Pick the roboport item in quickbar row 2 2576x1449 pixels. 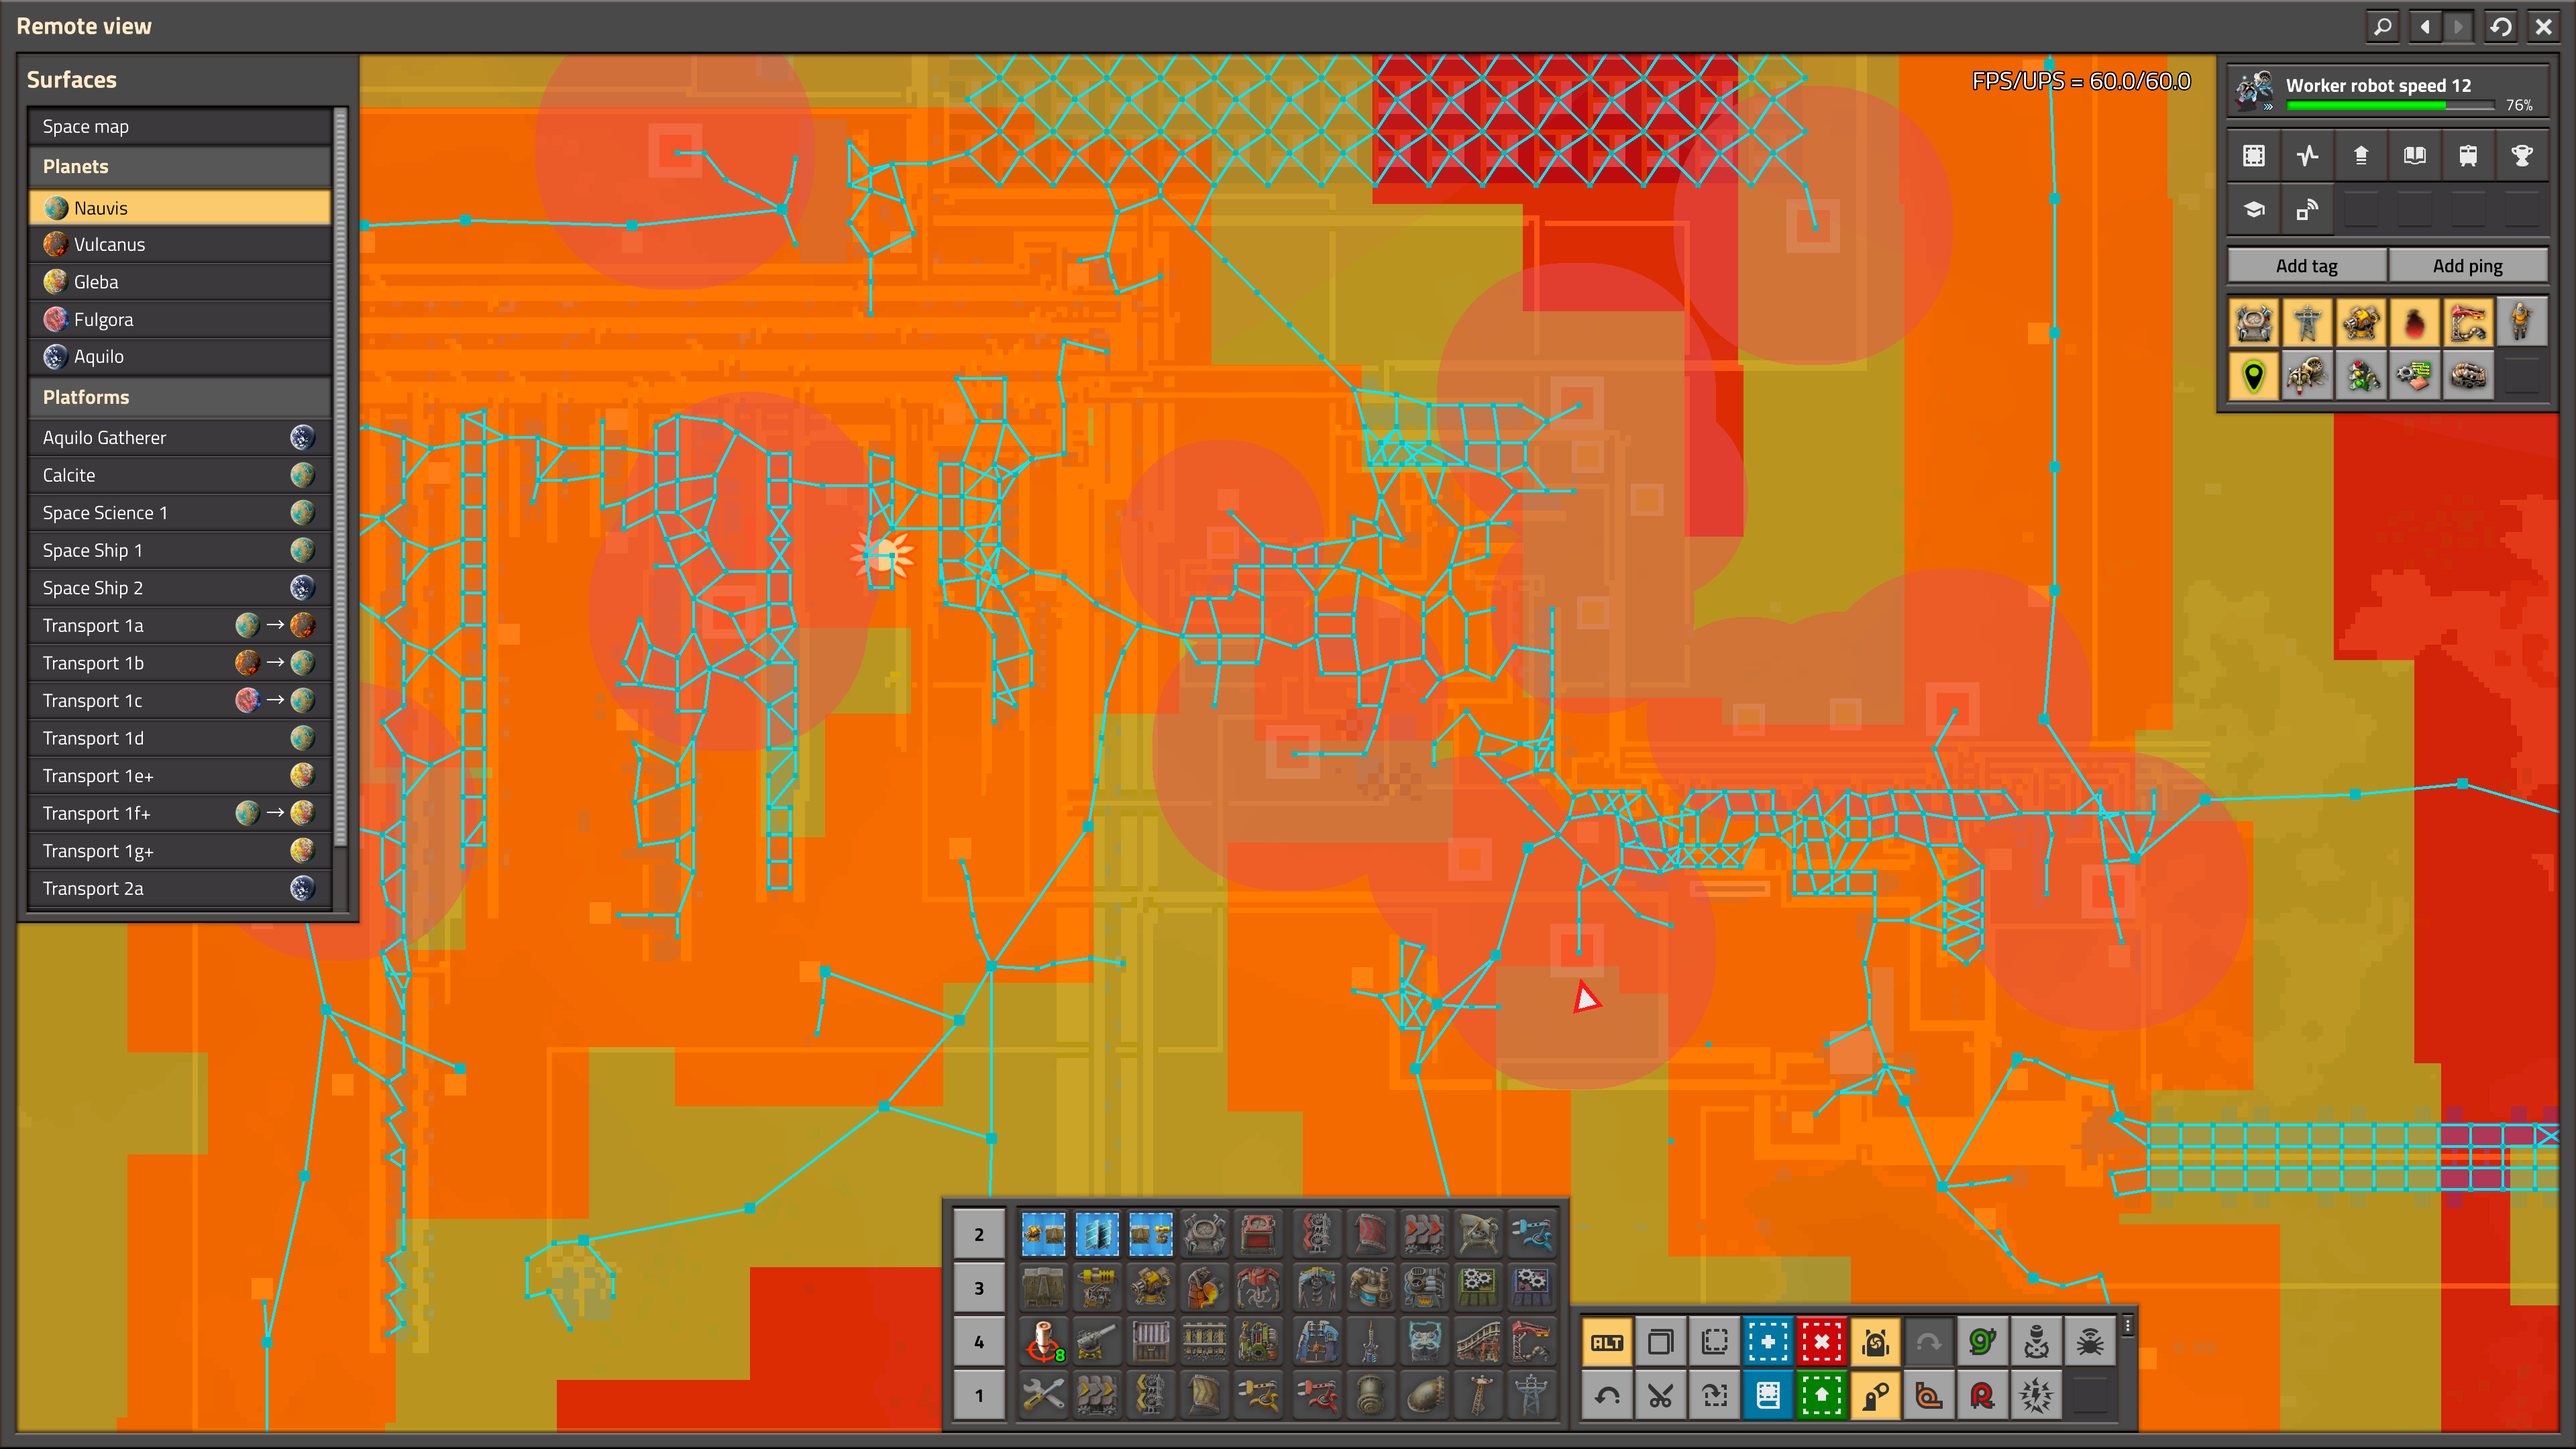click(x=1205, y=1234)
